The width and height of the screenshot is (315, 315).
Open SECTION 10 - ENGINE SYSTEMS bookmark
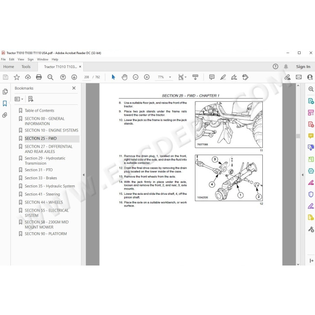[51, 130]
